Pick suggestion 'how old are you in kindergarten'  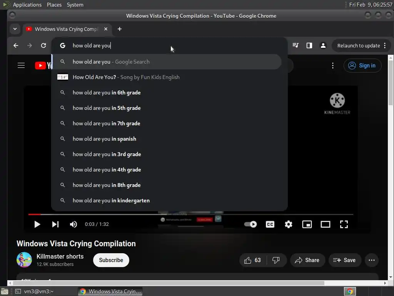pos(167,200)
